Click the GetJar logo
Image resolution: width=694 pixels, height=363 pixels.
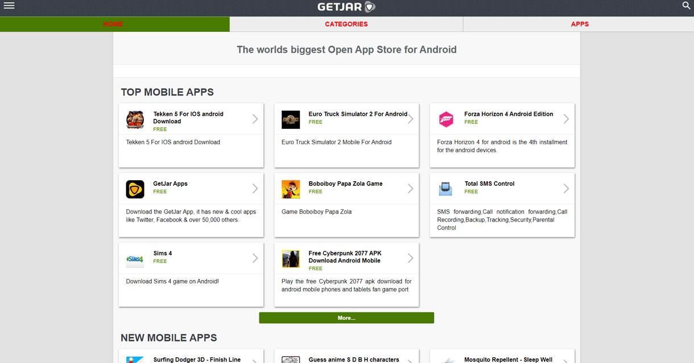coord(346,7)
